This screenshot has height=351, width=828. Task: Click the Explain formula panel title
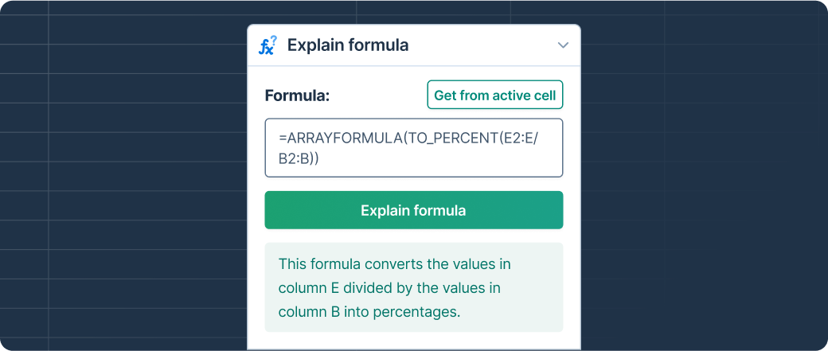point(348,45)
